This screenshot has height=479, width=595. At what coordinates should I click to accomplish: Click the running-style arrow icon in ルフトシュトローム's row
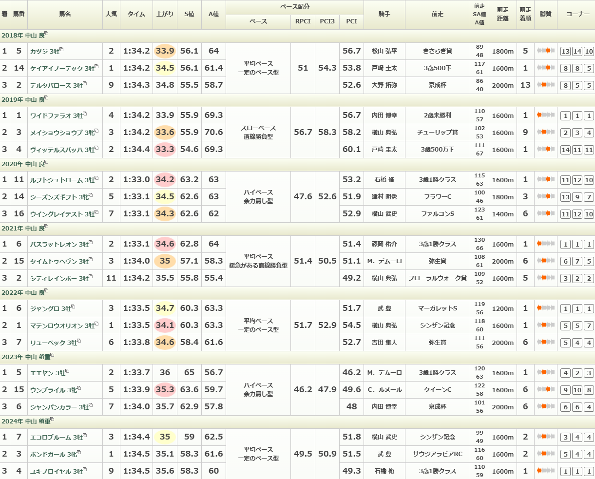click(546, 180)
